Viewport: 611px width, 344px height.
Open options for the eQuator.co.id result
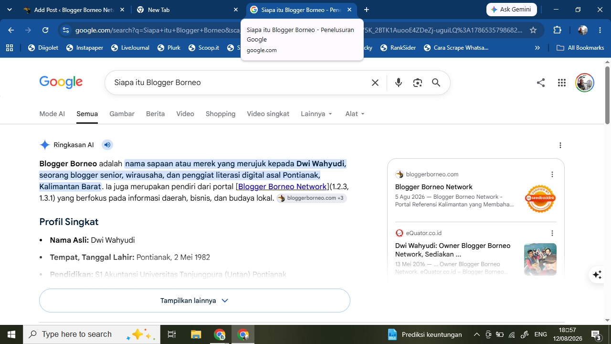552,233
